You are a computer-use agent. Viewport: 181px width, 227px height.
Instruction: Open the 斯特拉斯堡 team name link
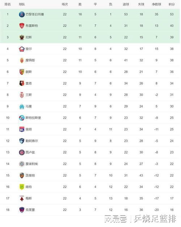(33, 118)
